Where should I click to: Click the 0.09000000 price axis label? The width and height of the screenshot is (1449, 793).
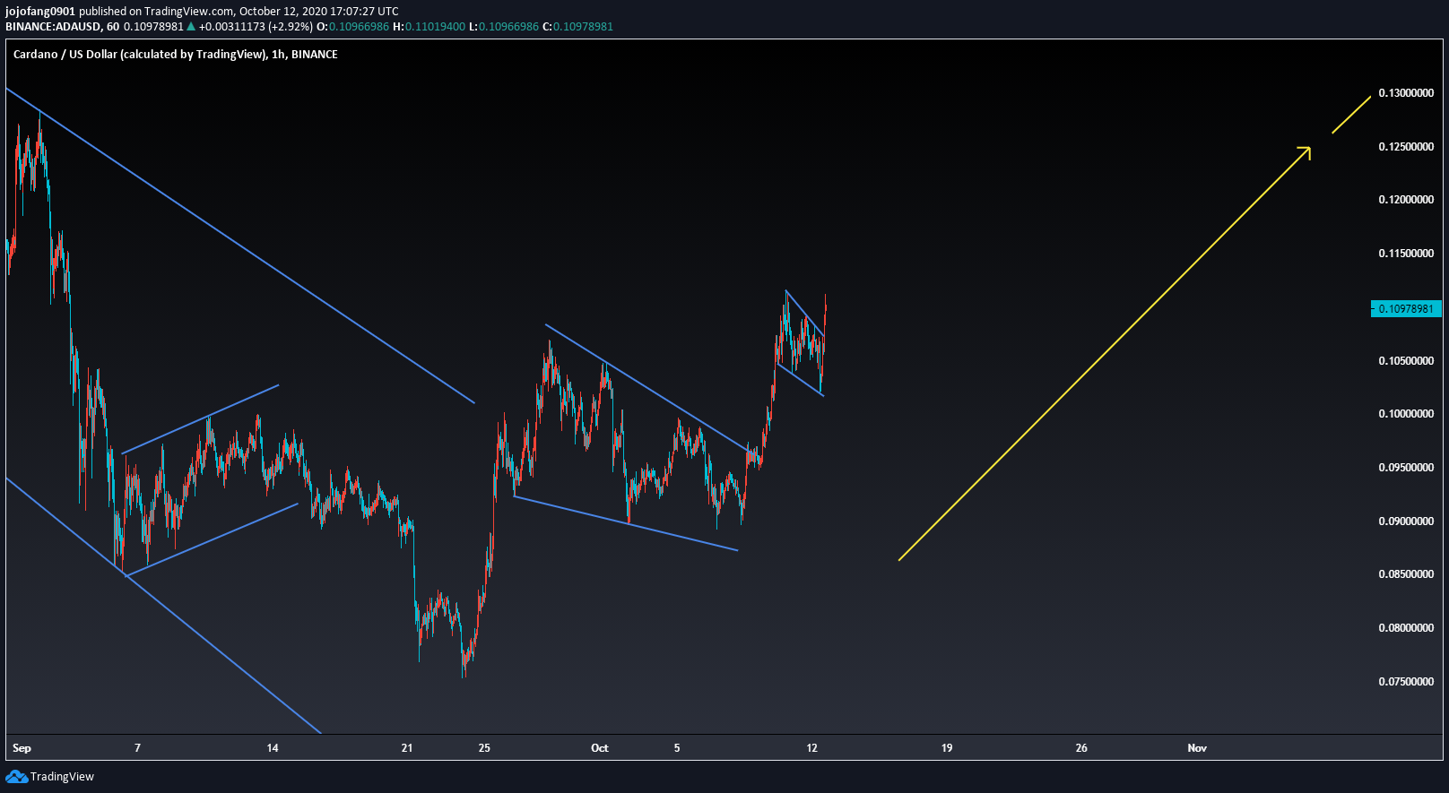(1406, 521)
